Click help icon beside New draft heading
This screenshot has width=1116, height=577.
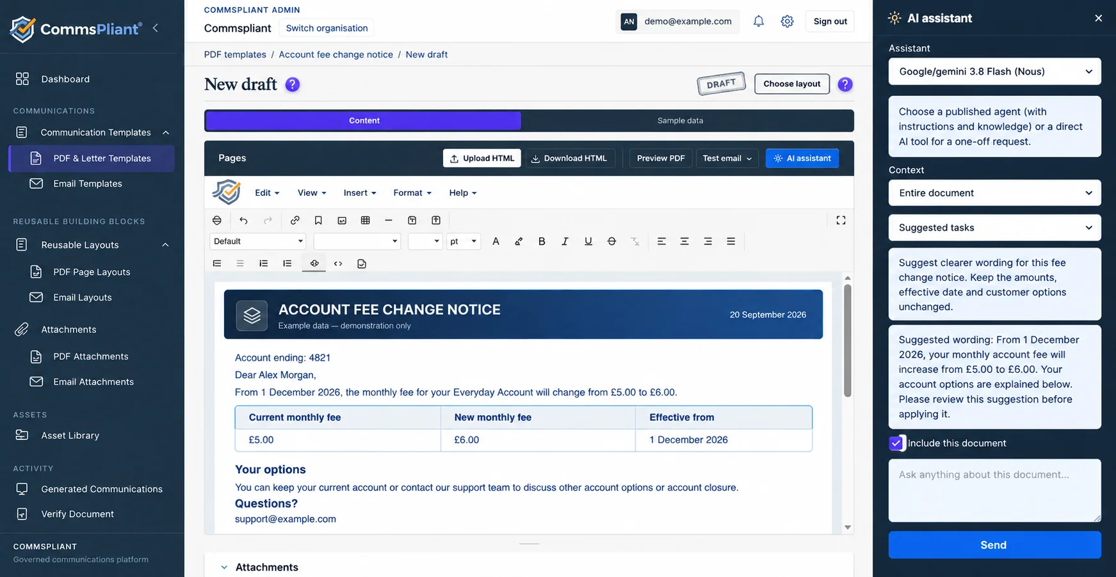click(x=293, y=84)
